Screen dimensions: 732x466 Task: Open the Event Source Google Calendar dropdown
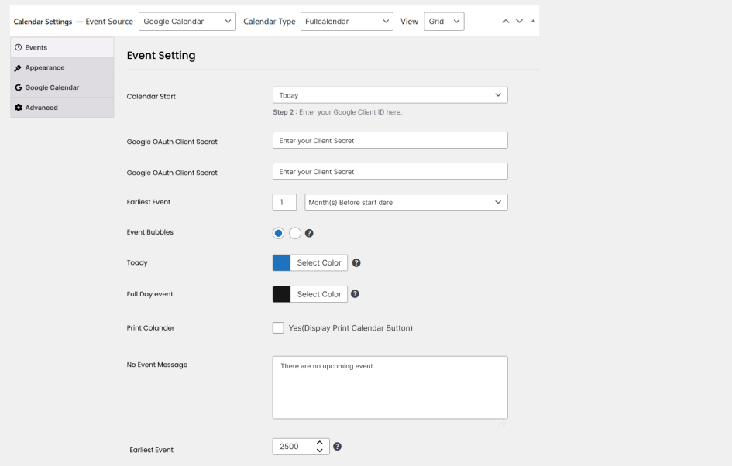tap(187, 22)
